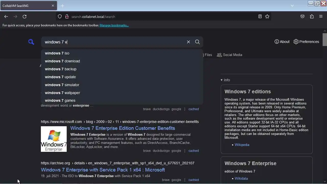Click the insecure connection lock icon
The width and height of the screenshot is (327, 184).
pyautogui.click(x=67, y=17)
